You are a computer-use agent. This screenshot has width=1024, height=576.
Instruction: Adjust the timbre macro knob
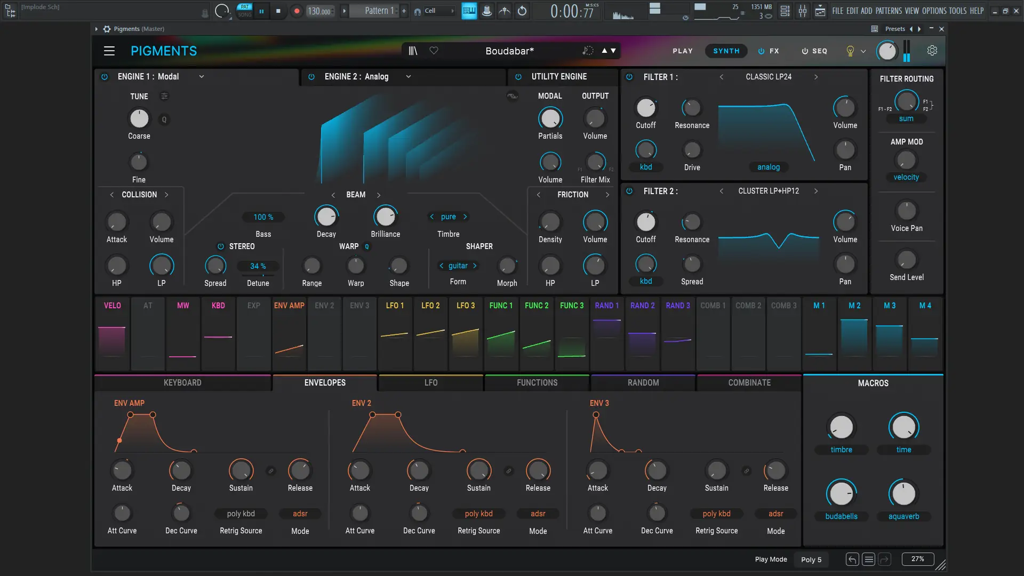[841, 427]
